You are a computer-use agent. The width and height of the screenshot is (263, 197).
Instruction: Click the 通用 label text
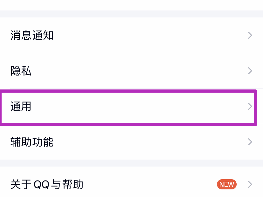tap(21, 107)
